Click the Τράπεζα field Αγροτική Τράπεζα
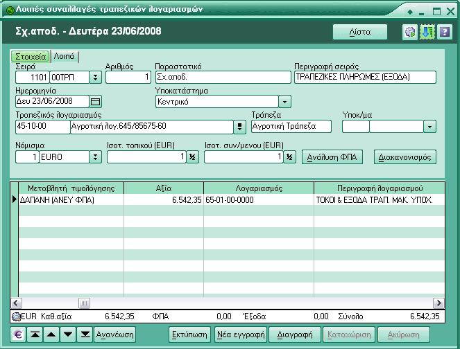The image size is (460, 349). 291,127
